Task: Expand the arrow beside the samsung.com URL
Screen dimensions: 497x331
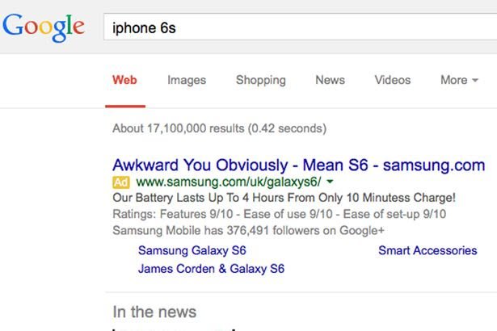Action: click(330, 182)
